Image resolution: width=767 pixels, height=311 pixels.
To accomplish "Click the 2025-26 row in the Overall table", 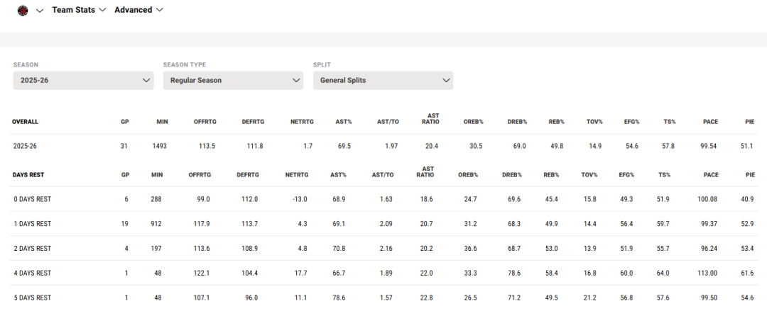I will [27, 146].
